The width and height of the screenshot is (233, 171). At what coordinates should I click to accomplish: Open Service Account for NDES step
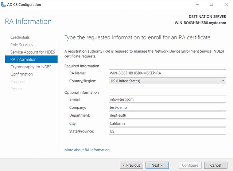coord(32,52)
